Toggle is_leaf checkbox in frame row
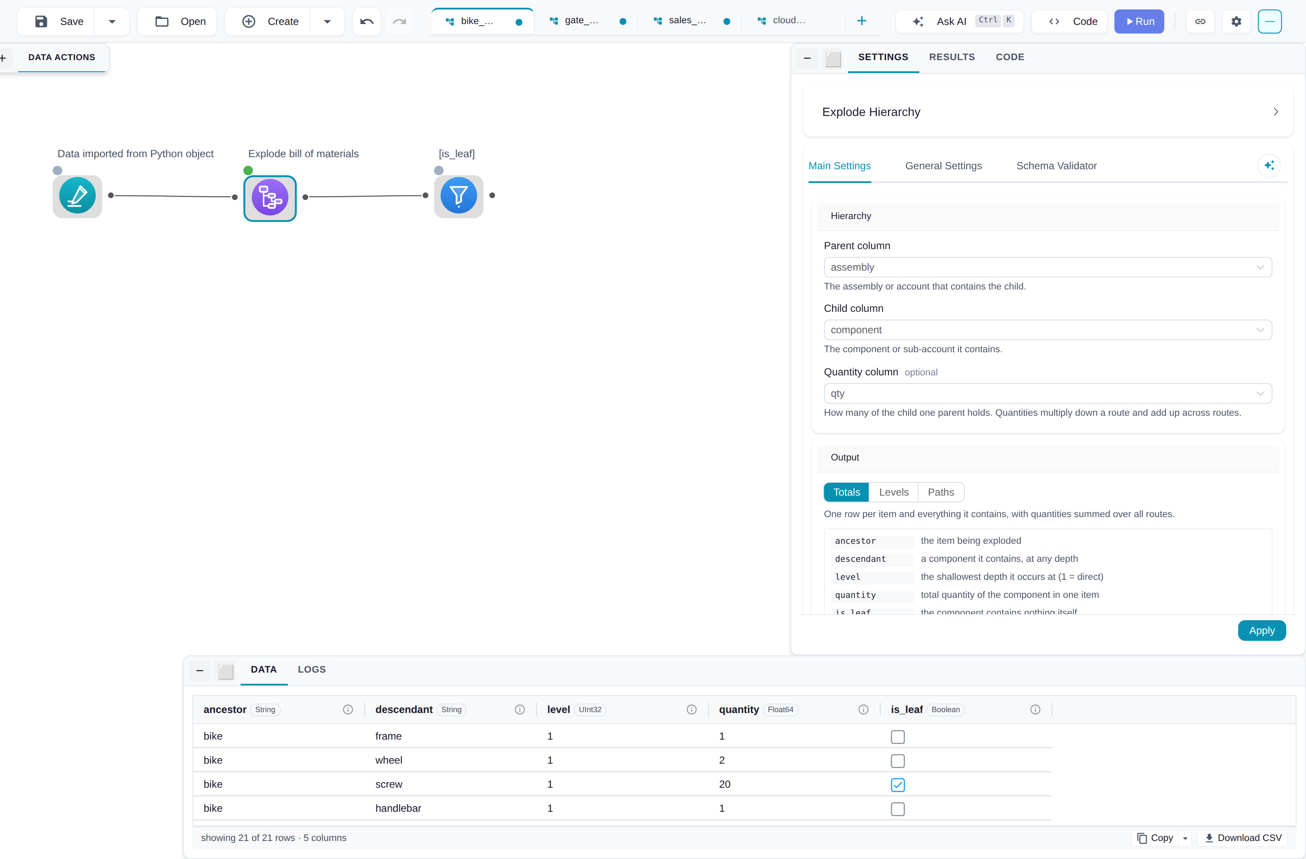 pyautogui.click(x=898, y=737)
